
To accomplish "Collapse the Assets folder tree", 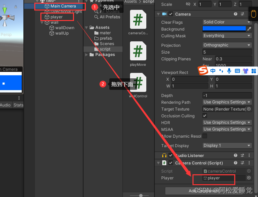I will coord(86,27).
